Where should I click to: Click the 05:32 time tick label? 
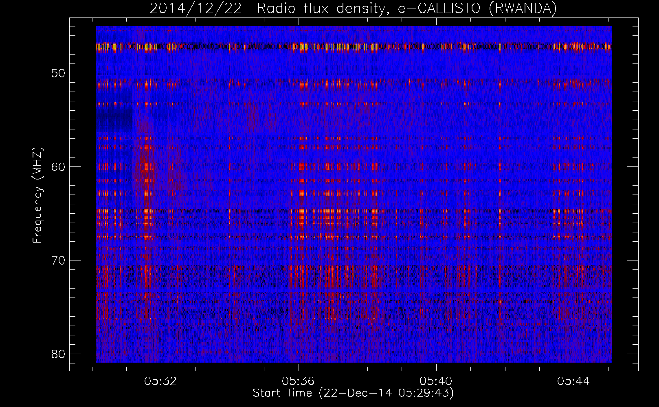[160, 381]
